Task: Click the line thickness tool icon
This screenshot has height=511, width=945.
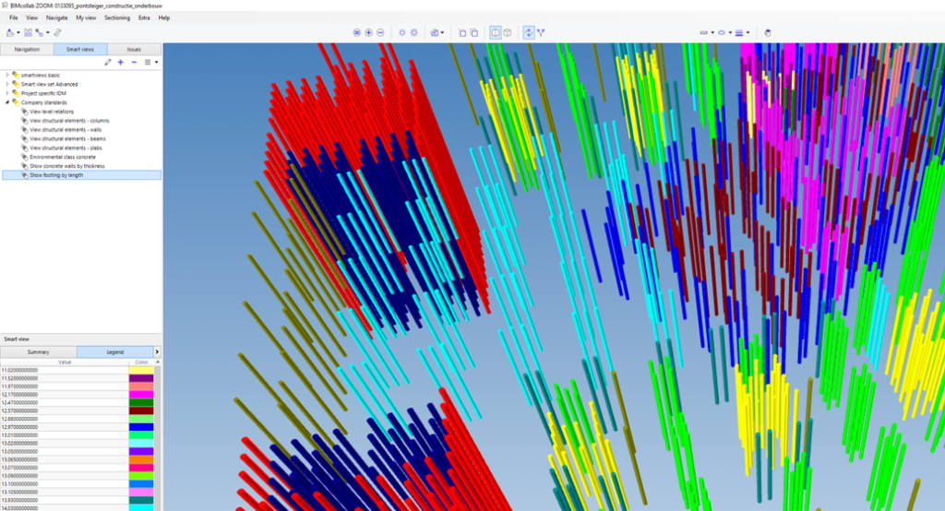Action: 739,32
